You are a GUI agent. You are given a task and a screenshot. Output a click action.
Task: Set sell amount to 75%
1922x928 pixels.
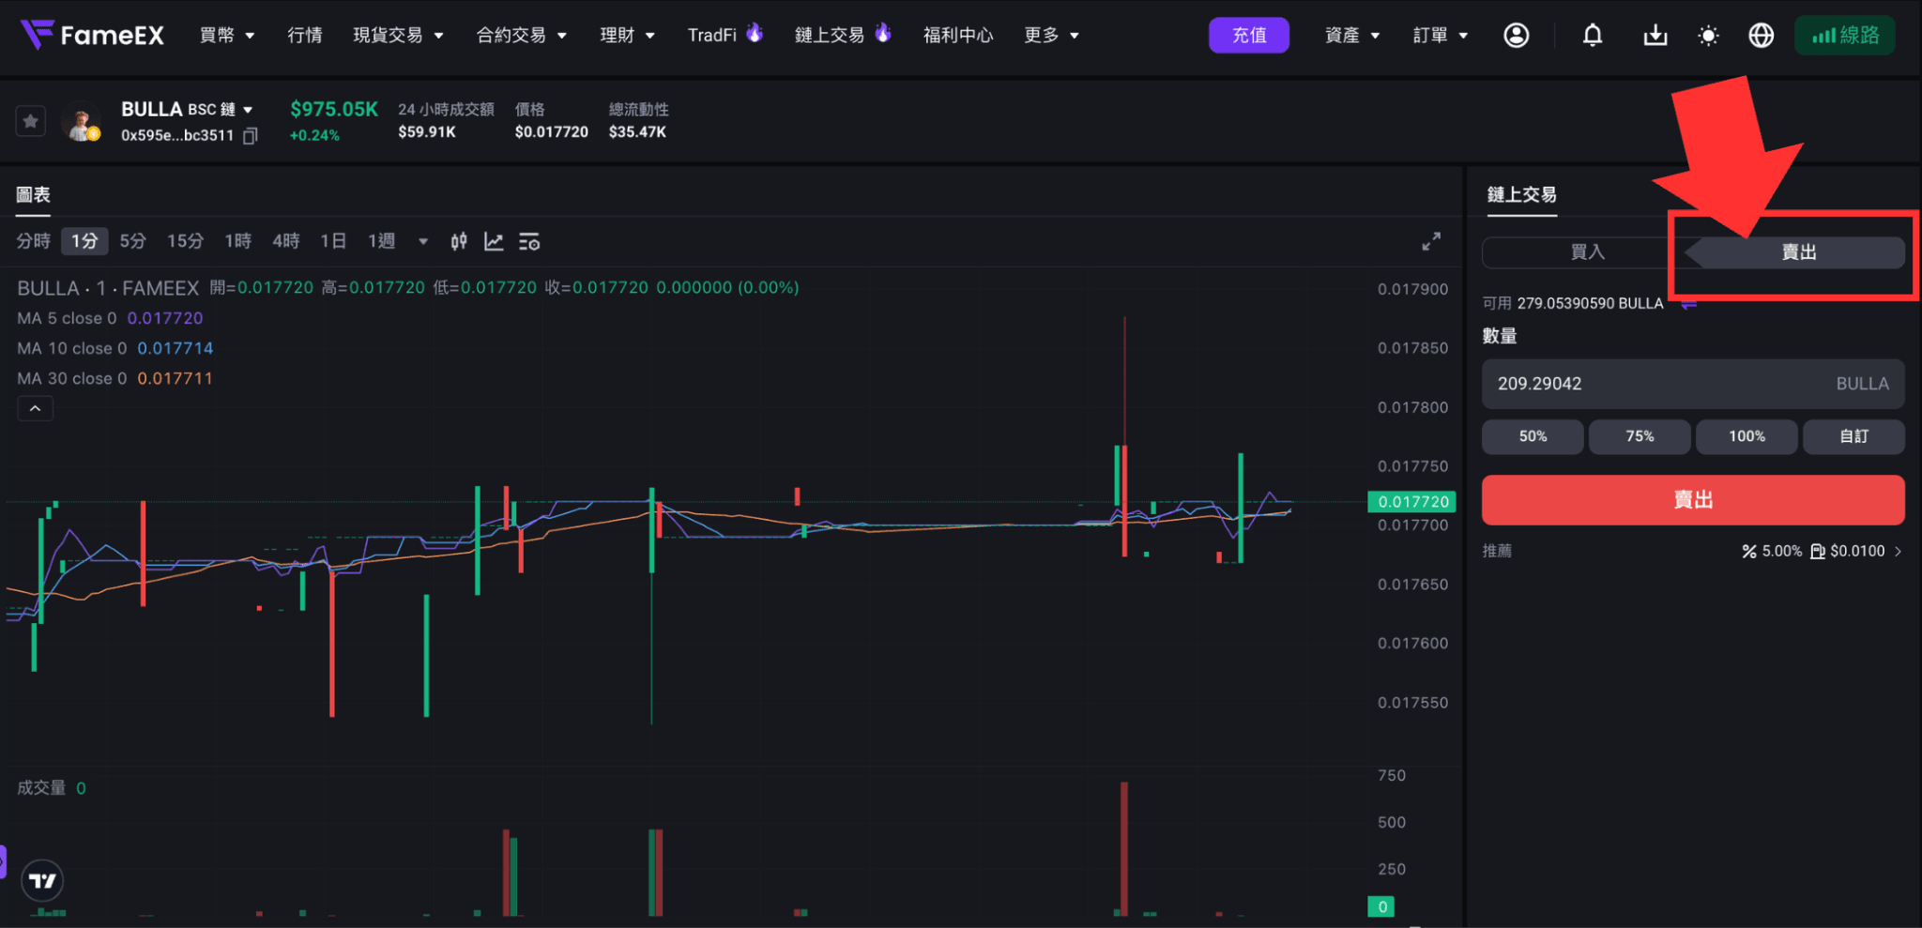point(1640,436)
